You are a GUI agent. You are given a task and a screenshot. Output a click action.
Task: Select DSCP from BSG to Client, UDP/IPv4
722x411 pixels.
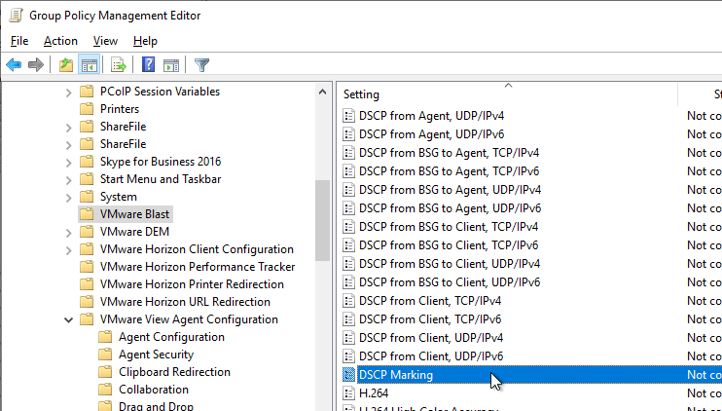[450, 264]
